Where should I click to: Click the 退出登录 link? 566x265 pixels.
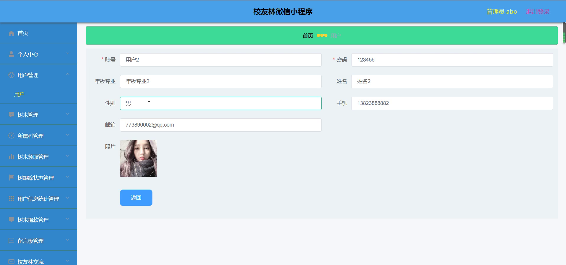coord(538,12)
